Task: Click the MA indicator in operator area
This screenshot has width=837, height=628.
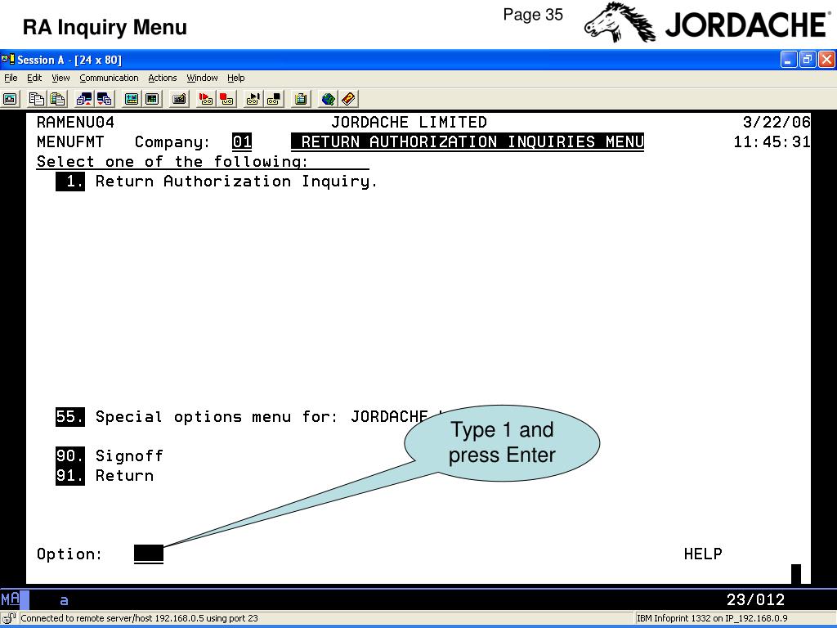Action: pos(10,599)
